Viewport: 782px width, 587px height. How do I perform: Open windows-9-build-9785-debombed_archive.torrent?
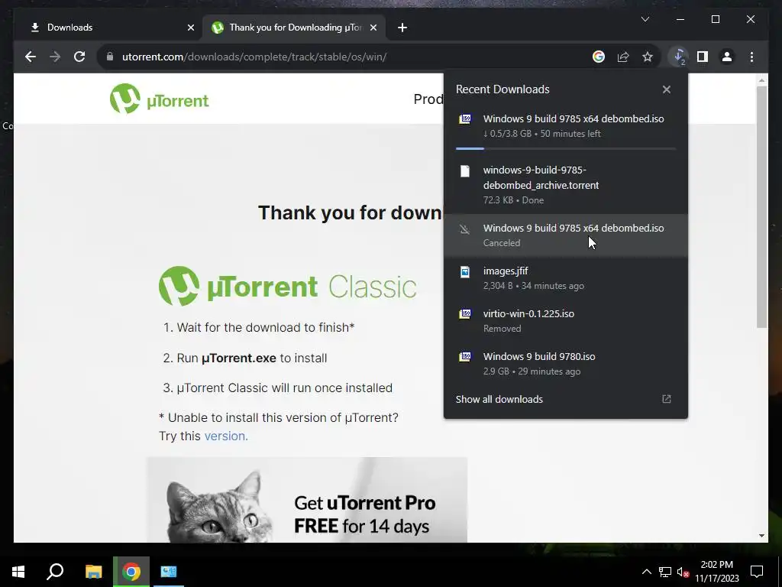[566, 185]
